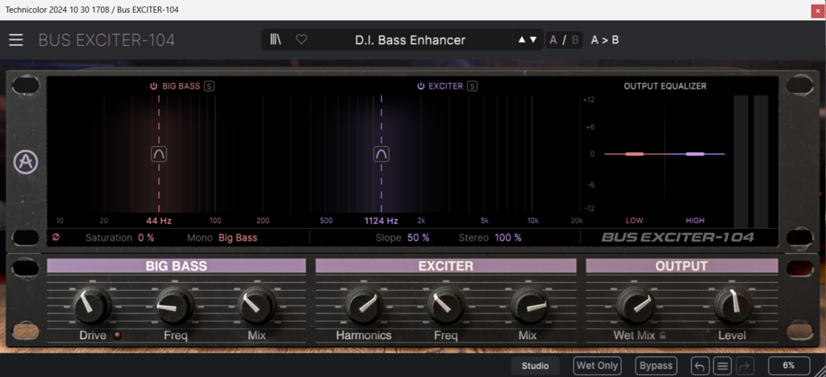This screenshot has width=826, height=377.
Task: Open the Studio mode selector
Action: (x=535, y=366)
